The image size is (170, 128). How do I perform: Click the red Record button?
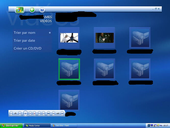click(x=34, y=113)
